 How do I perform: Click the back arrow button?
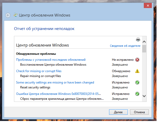pyautogui.click(x=8, y=15)
